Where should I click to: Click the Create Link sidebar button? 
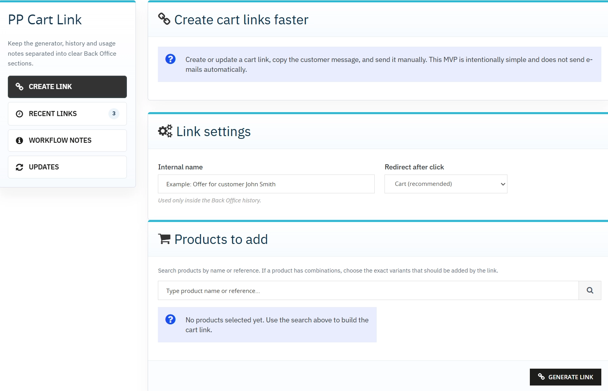point(67,87)
